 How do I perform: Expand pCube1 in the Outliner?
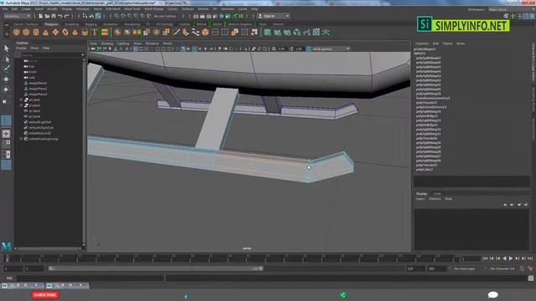click(x=21, y=100)
